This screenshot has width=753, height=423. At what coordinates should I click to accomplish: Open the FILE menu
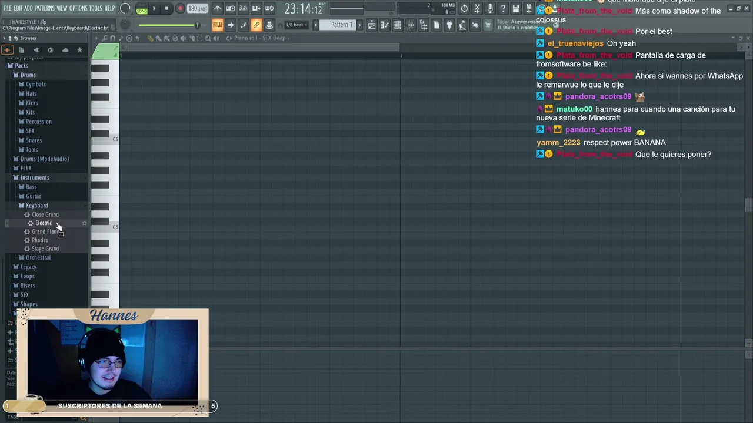(7, 8)
